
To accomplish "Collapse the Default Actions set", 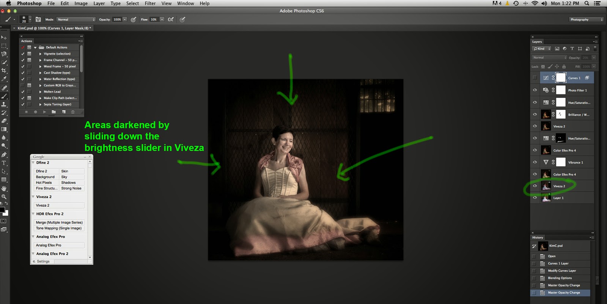I will tap(35, 47).
